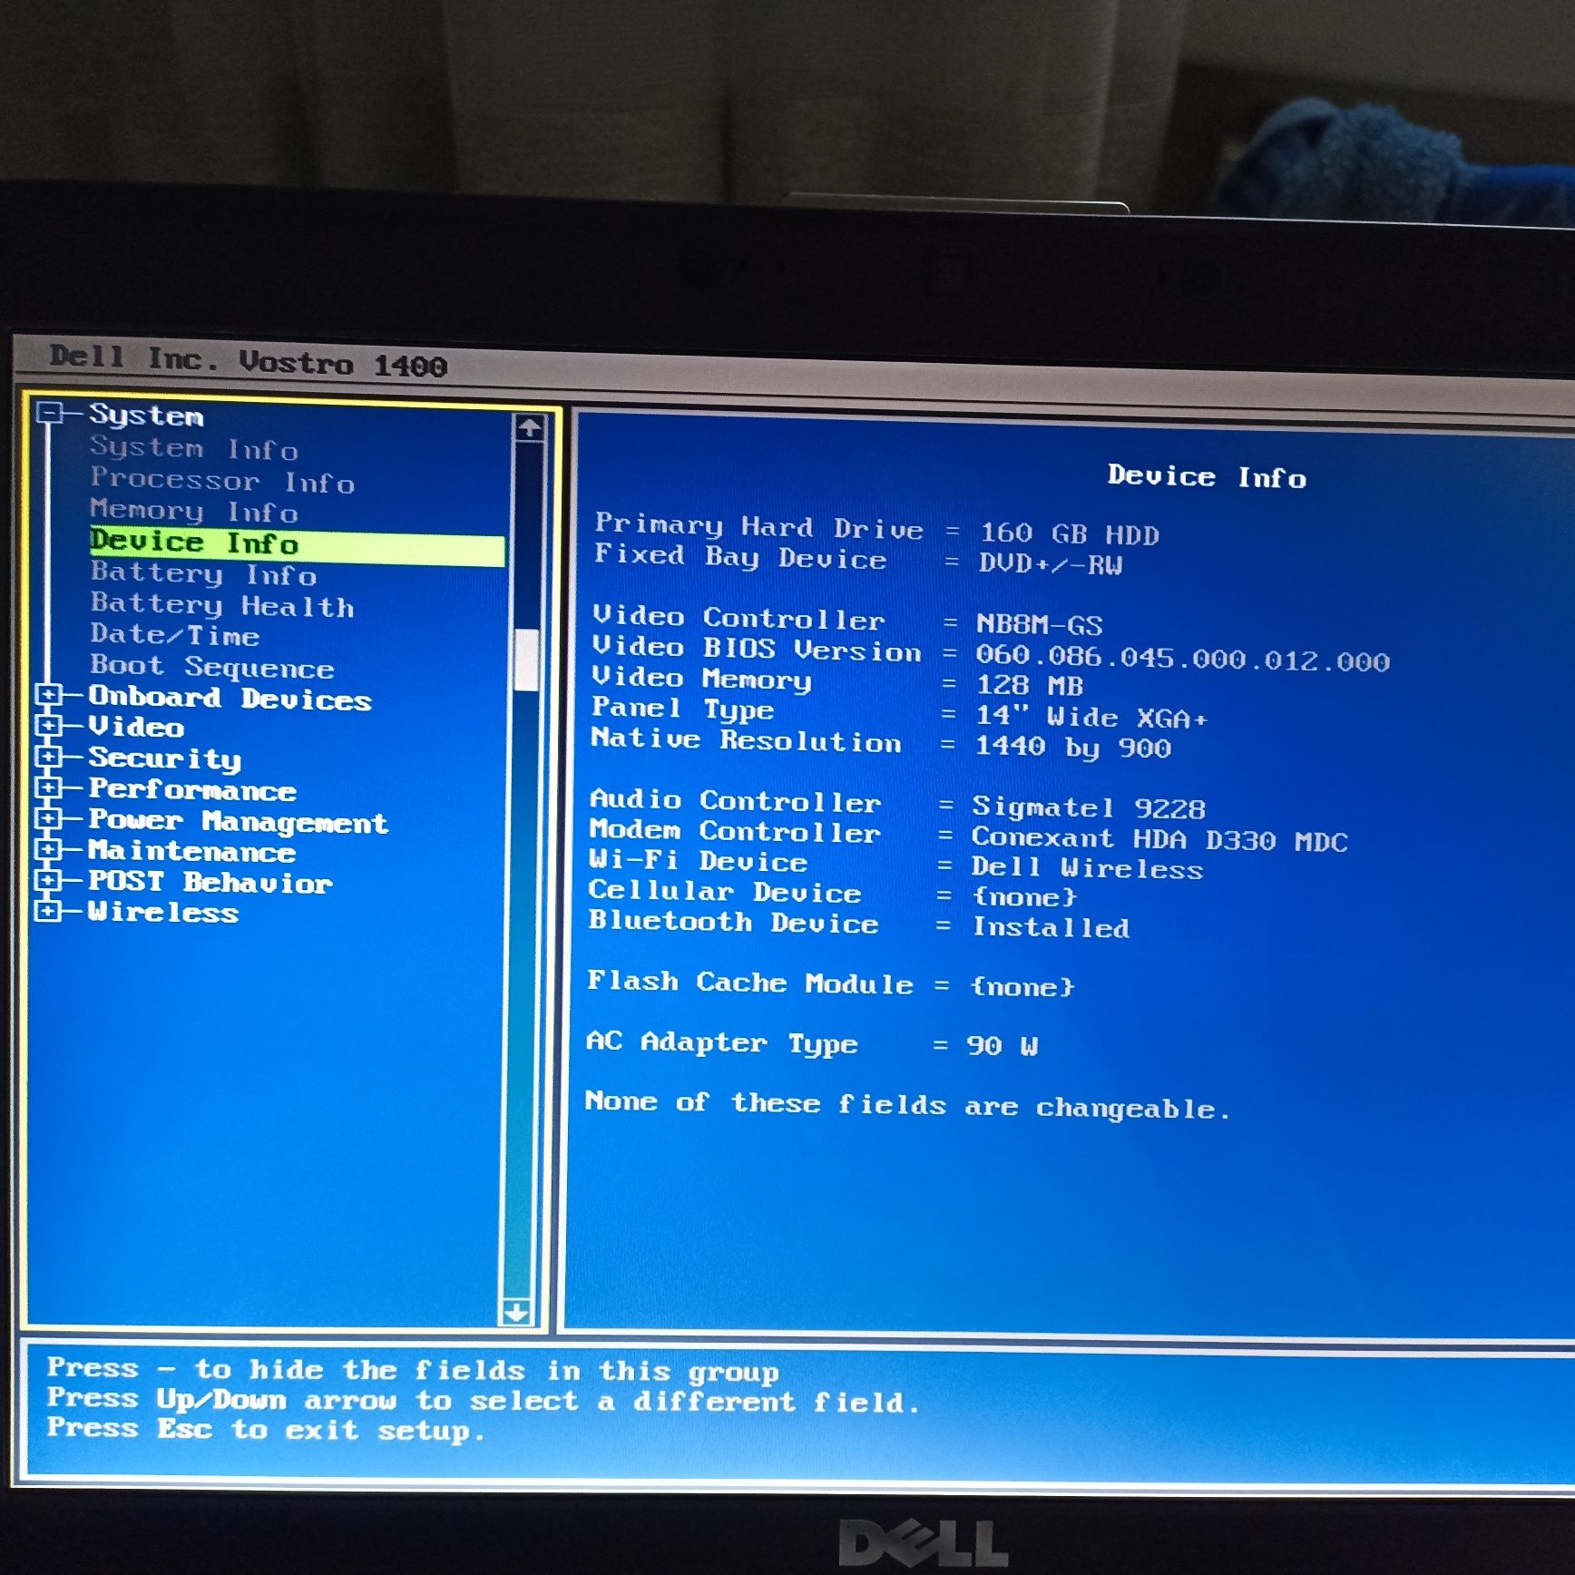1575x1575 pixels.
Task: Click the Cellular Device '{none}' value
Action: tap(1025, 896)
